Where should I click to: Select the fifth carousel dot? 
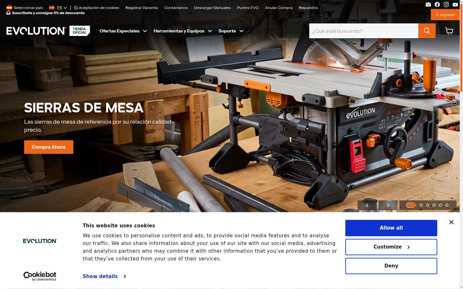[440, 205]
